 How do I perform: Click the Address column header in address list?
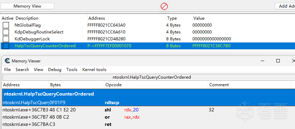tap(97, 18)
